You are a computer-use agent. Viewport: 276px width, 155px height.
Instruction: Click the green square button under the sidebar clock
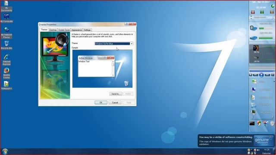point(262,12)
